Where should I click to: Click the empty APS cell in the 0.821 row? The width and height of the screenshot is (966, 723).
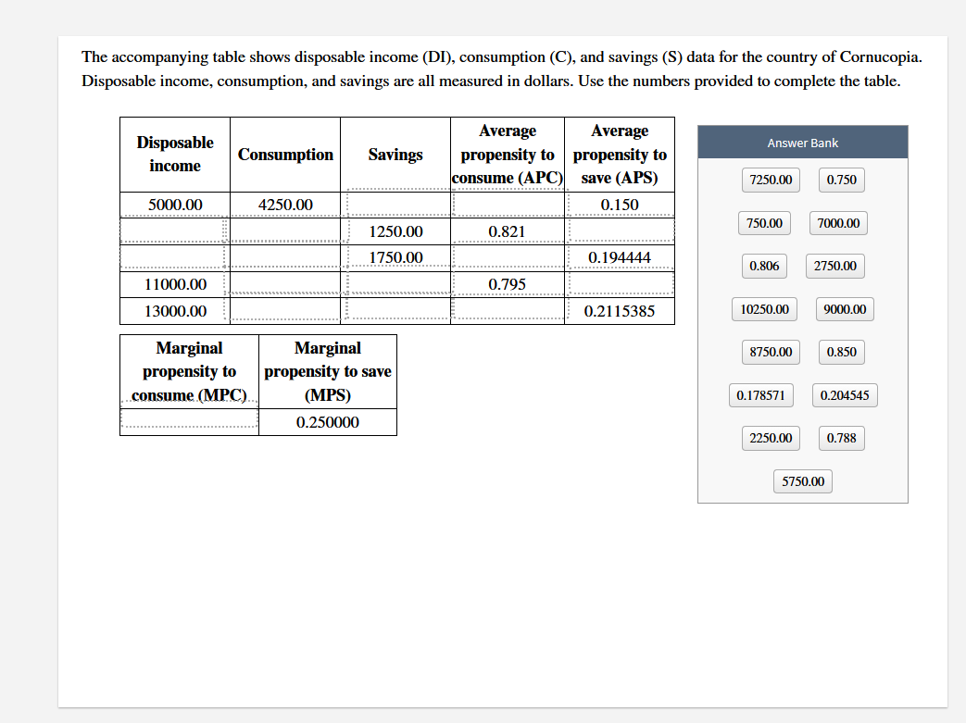(619, 231)
